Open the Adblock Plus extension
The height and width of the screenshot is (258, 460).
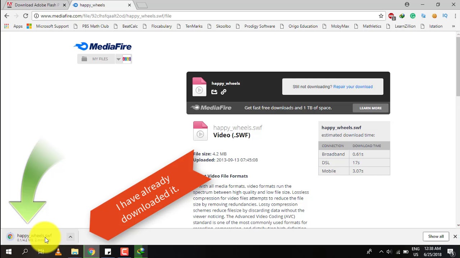392,16
